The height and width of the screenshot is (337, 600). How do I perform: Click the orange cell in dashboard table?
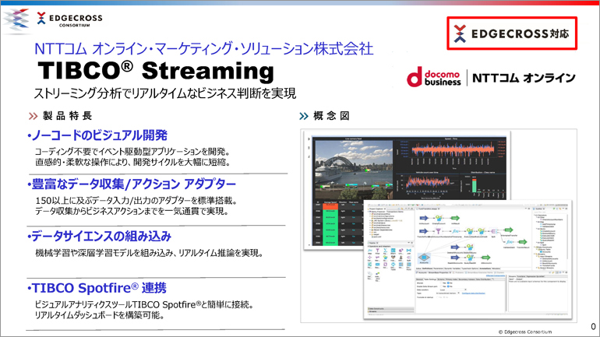331,206
